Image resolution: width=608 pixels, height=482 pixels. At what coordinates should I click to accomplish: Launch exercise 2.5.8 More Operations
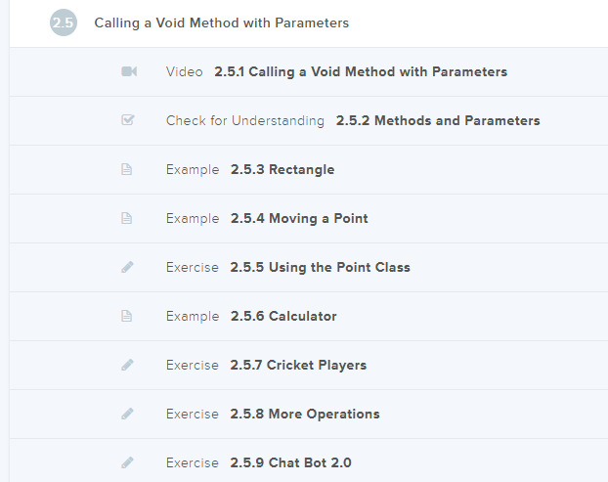pyautogui.click(x=305, y=414)
